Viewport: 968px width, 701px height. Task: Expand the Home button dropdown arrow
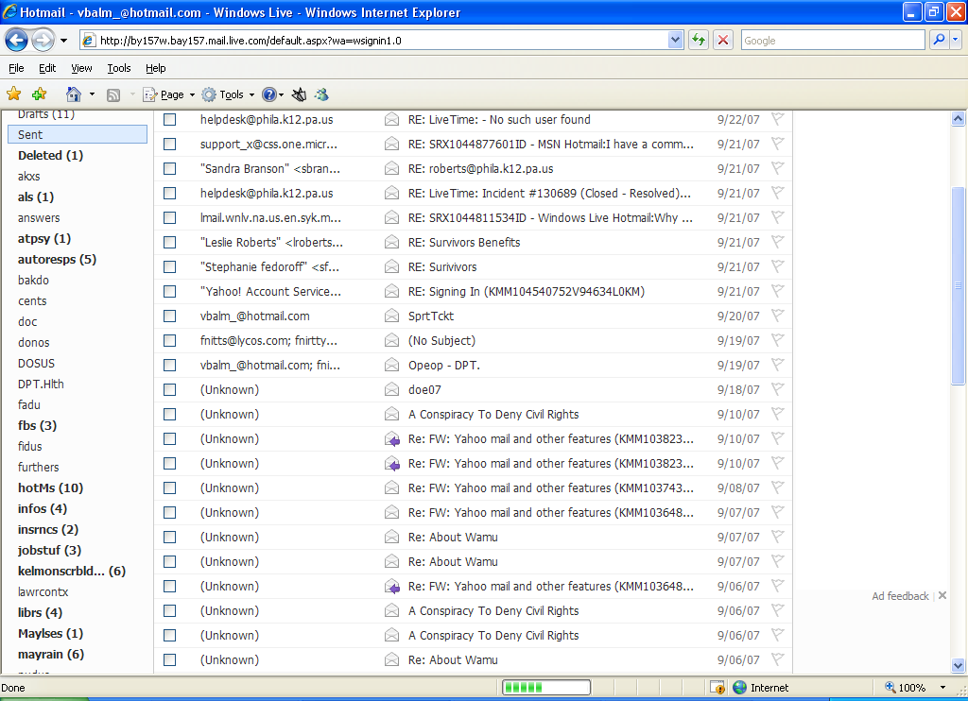tap(92, 94)
